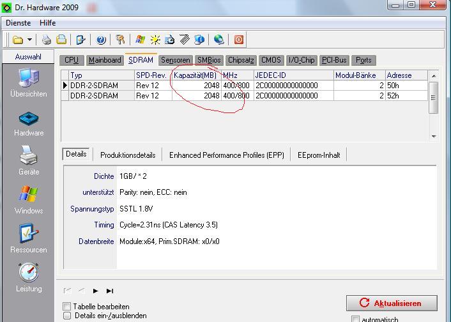
Task: Switch to the CMOS tab
Action: [271, 60]
